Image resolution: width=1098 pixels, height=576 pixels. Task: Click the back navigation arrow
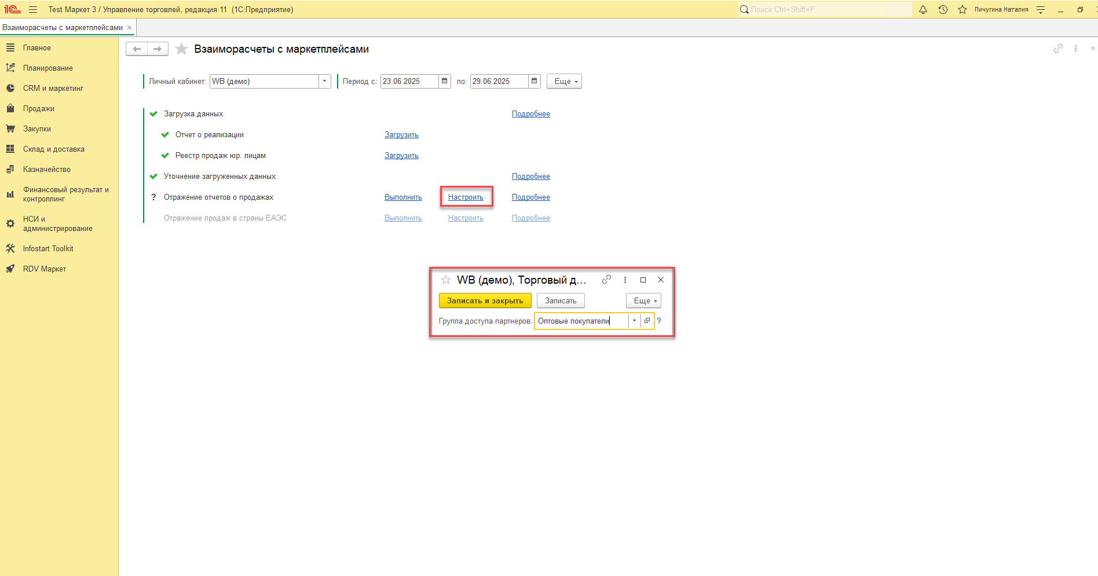pos(137,49)
